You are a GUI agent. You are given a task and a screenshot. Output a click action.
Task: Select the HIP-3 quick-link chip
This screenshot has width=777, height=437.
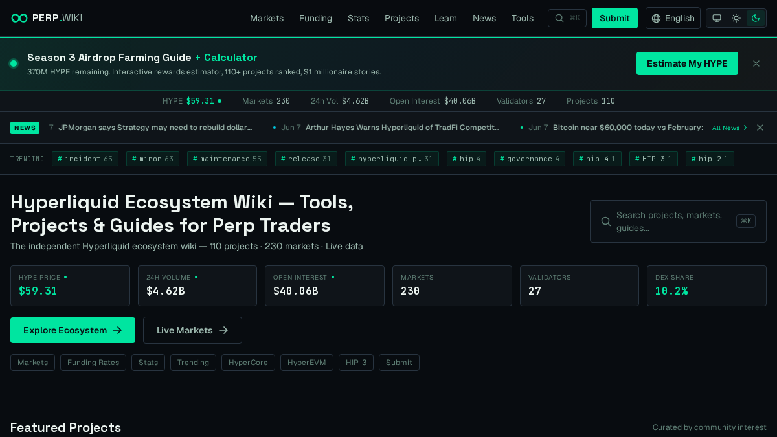click(356, 363)
